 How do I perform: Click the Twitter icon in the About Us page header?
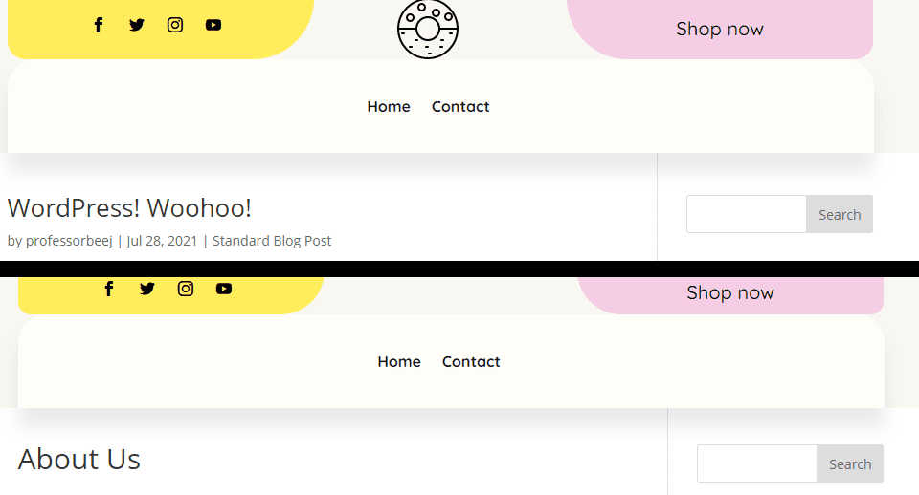[x=147, y=289]
